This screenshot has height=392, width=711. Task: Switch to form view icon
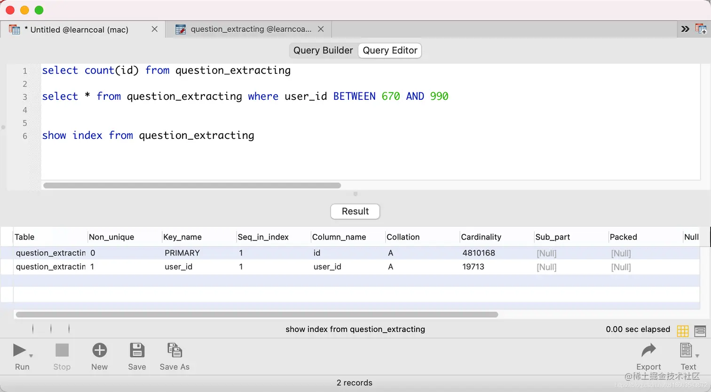[x=700, y=331]
